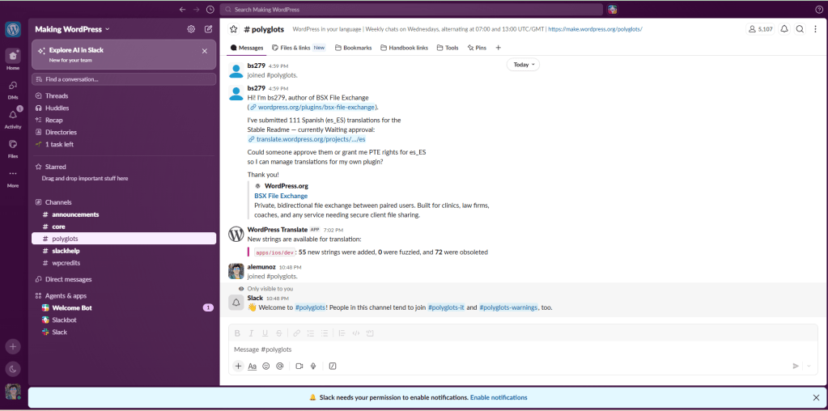The image size is (828, 411).
Task: Toggle strikethrough formatting in composer
Action: pos(278,333)
